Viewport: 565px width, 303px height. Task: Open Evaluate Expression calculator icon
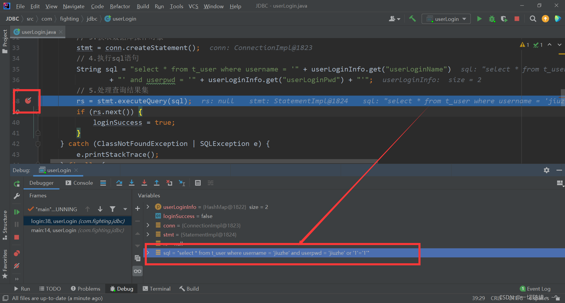tap(198, 183)
